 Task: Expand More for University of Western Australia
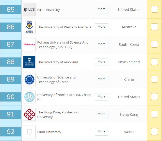[x=101, y=27]
